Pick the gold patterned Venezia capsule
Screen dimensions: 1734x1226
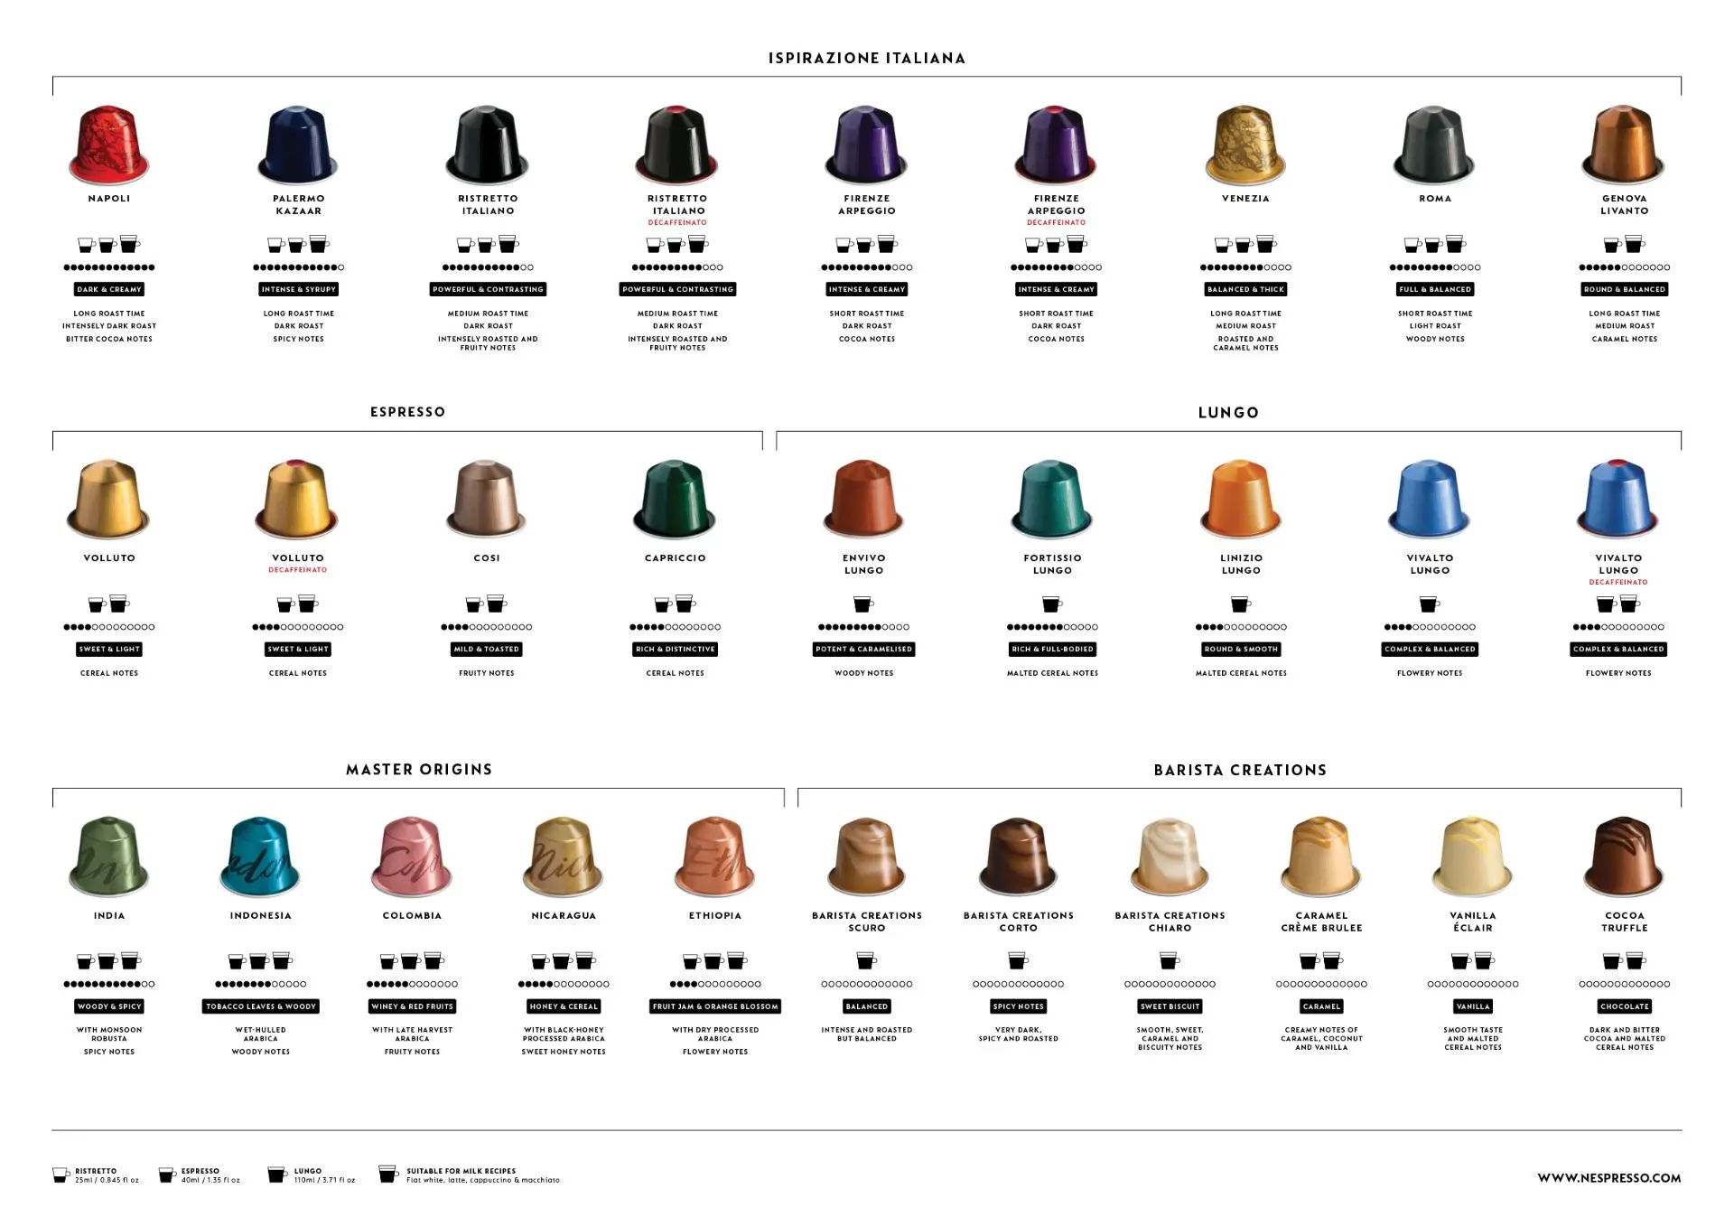pyautogui.click(x=1245, y=145)
